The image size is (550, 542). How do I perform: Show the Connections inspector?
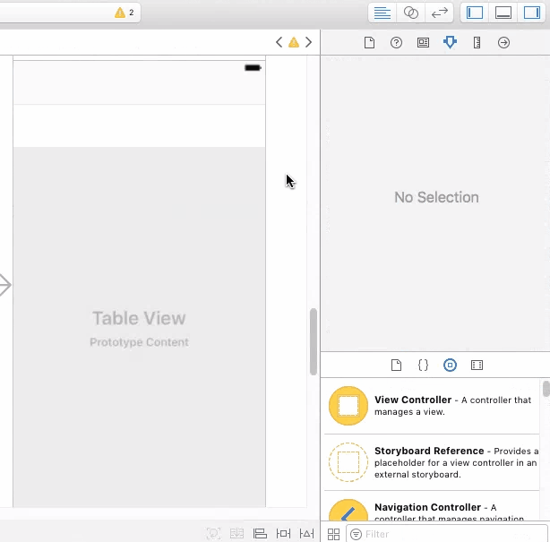point(503,43)
